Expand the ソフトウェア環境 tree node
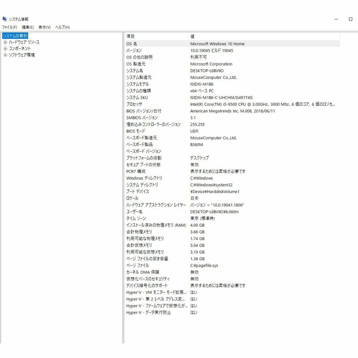 (5, 55)
